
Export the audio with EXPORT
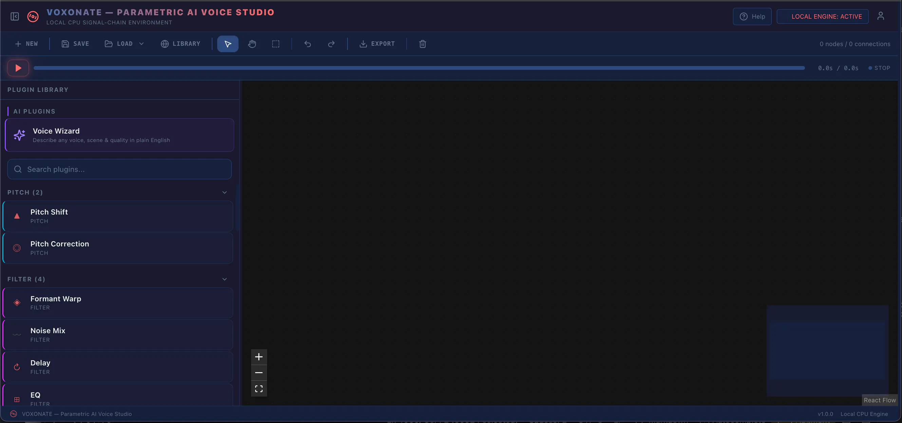[x=377, y=44]
